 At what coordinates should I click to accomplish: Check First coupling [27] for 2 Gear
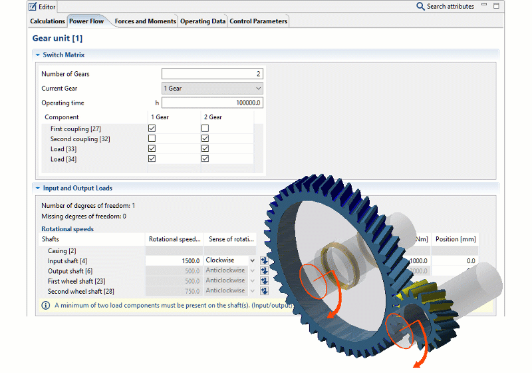(x=205, y=129)
